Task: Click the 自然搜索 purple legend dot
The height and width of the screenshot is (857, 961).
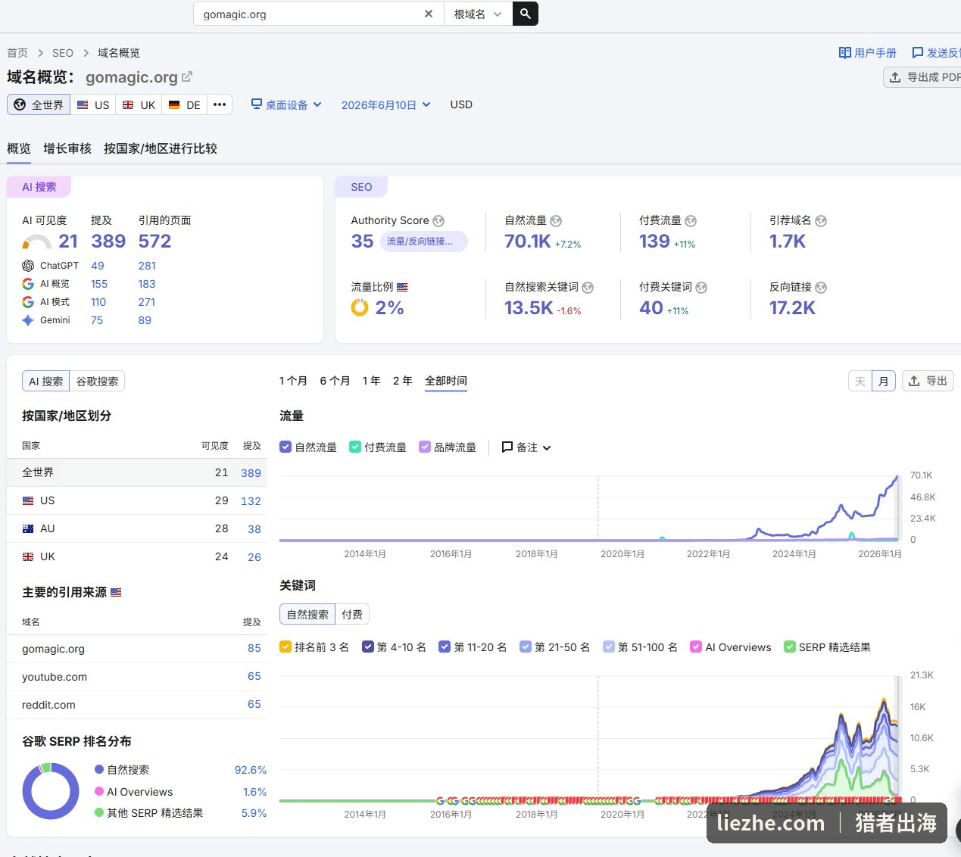Action: pyautogui.click(x=99, y=769)
